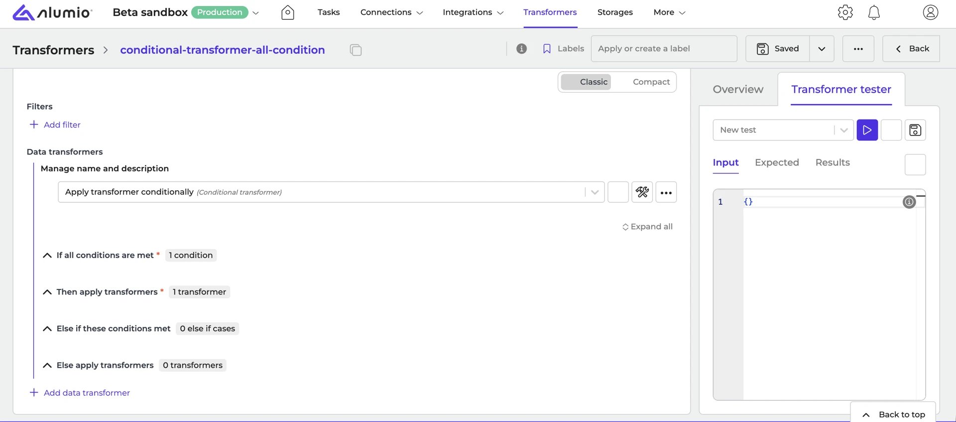Open the Apply transformer conditionally dropdown
Viewport: 956px width, 422px height.
tap(595, 192)
